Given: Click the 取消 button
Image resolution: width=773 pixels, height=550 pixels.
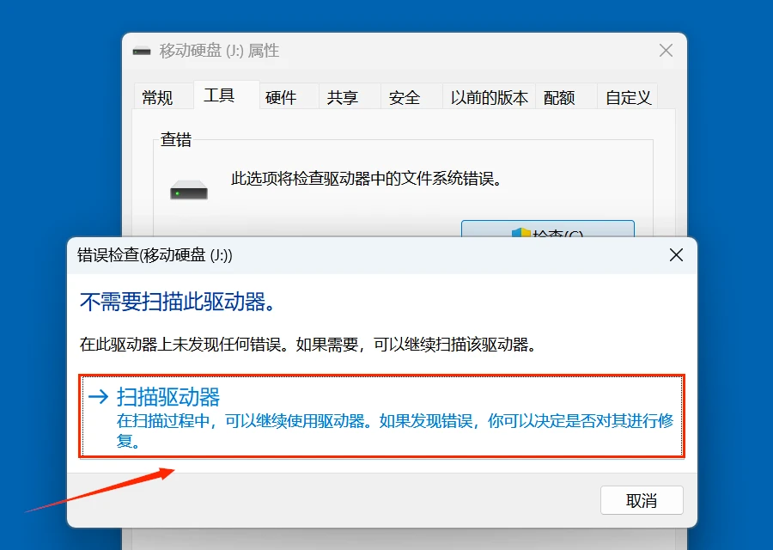Looking at the screenshot, I should tap(642, 500).
